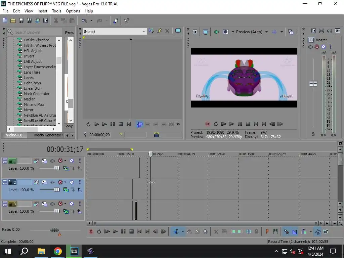Open the What's This help icon

pos(127,20)
